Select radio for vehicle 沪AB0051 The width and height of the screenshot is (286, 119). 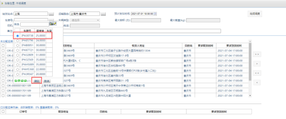tap(18, 45)
